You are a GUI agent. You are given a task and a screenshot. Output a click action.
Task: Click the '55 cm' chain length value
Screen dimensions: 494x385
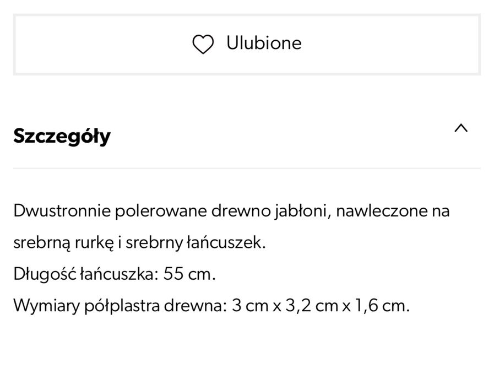189,274
